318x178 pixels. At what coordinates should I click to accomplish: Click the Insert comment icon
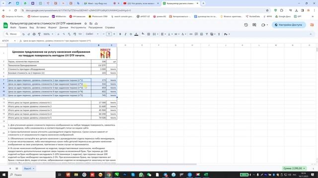[x=196, y=34]
